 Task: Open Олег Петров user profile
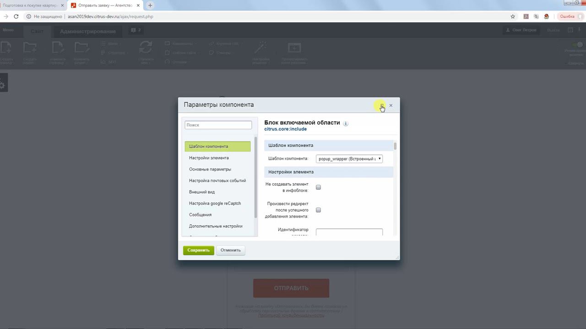pyautogui.click(x=521, y=30)
